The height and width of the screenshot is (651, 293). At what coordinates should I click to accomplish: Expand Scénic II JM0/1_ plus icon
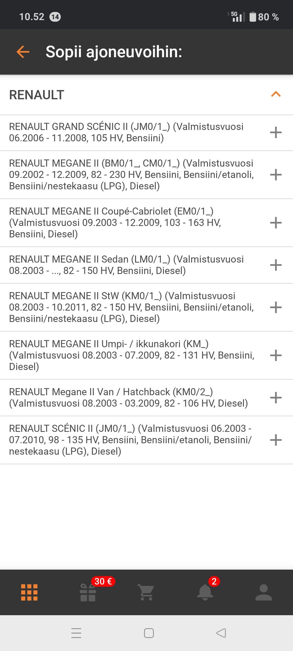[x=276, y=440]
